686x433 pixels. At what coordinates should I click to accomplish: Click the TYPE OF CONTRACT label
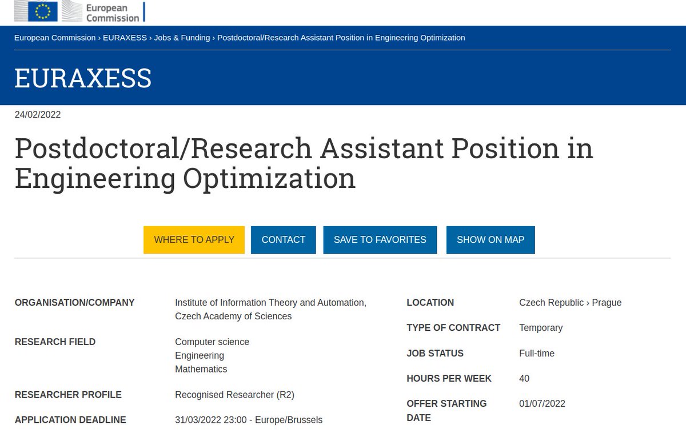453,328
